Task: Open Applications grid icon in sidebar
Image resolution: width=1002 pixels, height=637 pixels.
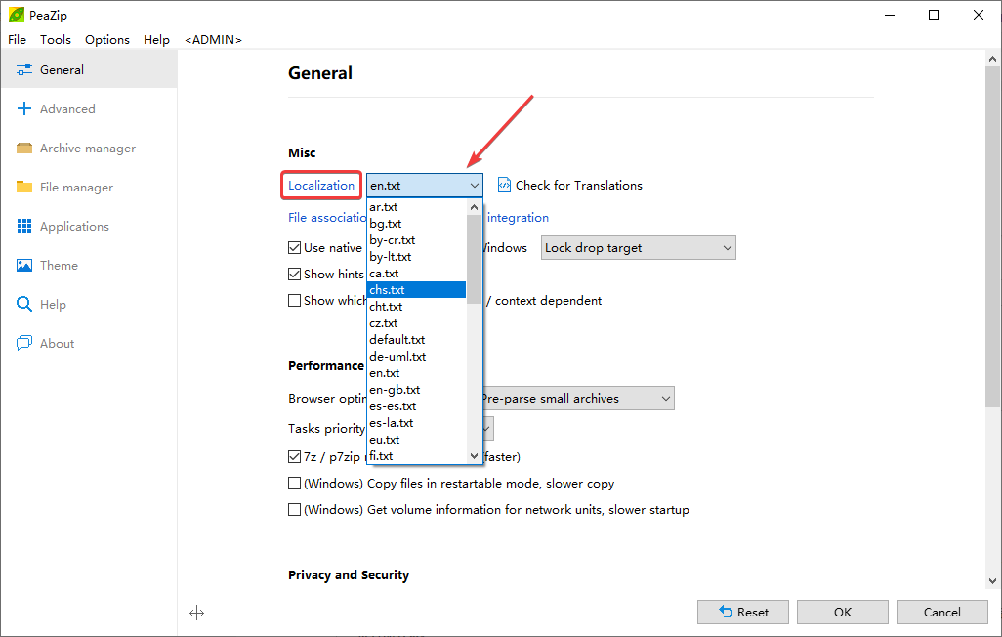Action: click(24, 227)
